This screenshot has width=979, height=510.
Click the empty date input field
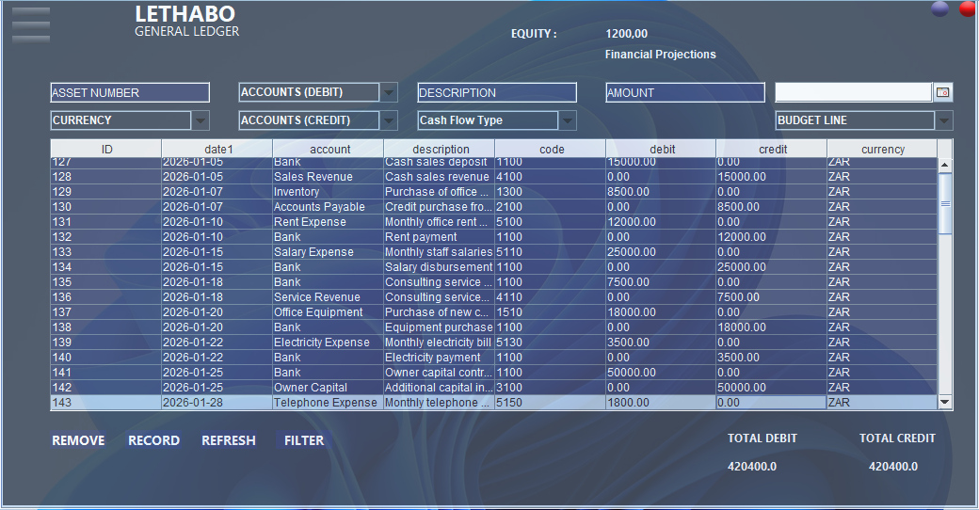tap(854, 92)
